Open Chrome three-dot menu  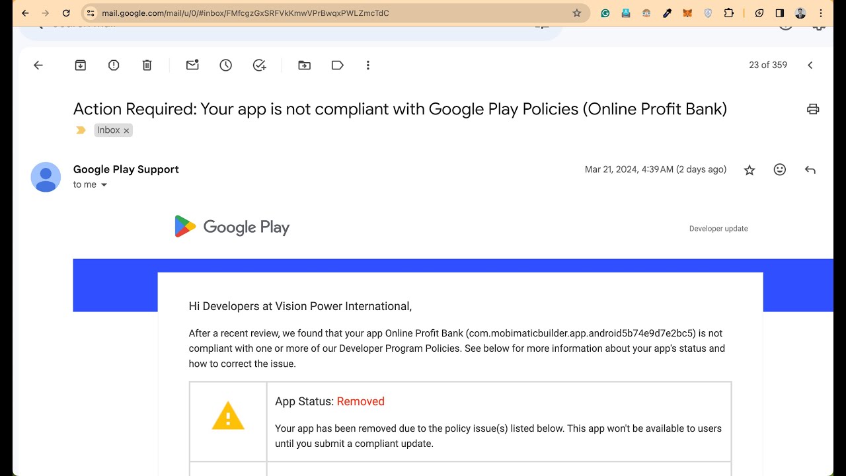821,13
